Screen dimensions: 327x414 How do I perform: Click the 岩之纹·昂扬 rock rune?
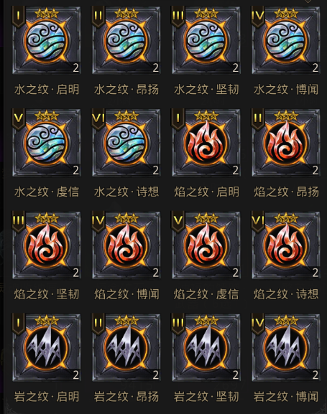click(126, 348)
